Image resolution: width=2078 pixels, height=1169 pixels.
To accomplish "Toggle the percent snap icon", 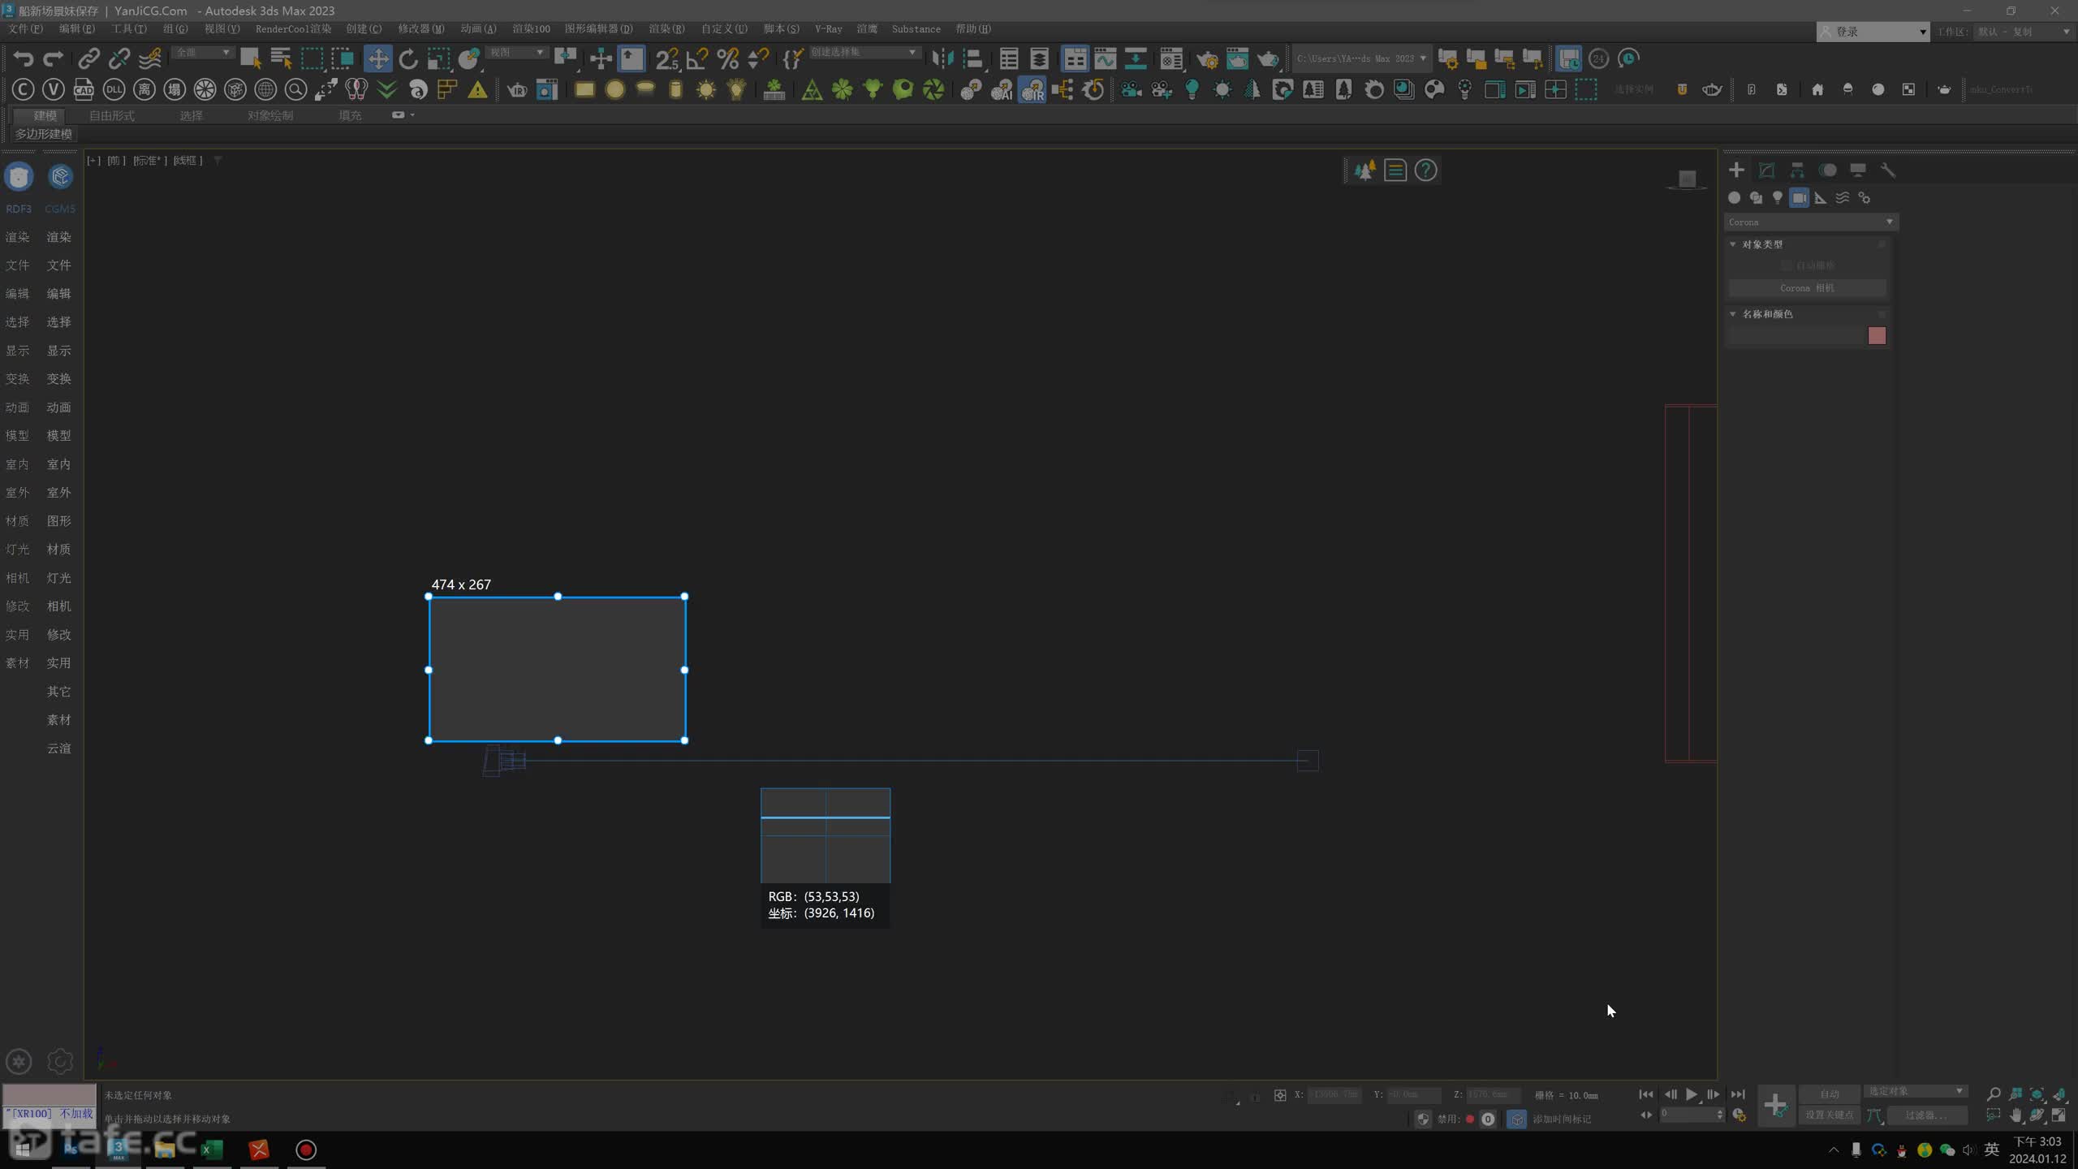I will [728, 58].
